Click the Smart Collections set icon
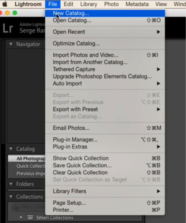 30,218
